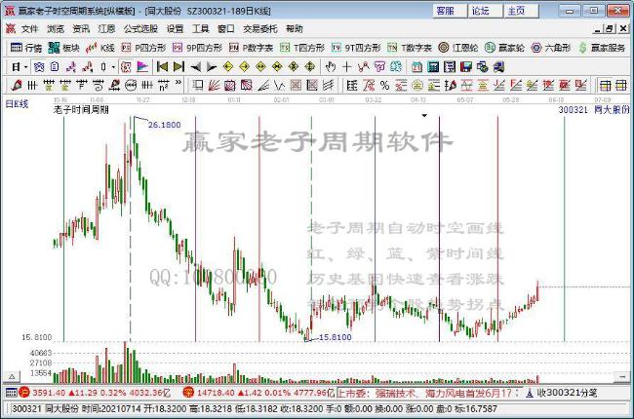Open the 六角形 hexagon chart
The image size is (634, 419).
(x=551, y=48)
